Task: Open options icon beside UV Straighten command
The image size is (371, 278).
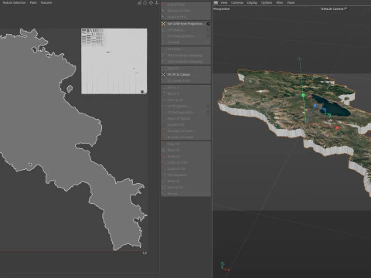Action: pos(208,106)
